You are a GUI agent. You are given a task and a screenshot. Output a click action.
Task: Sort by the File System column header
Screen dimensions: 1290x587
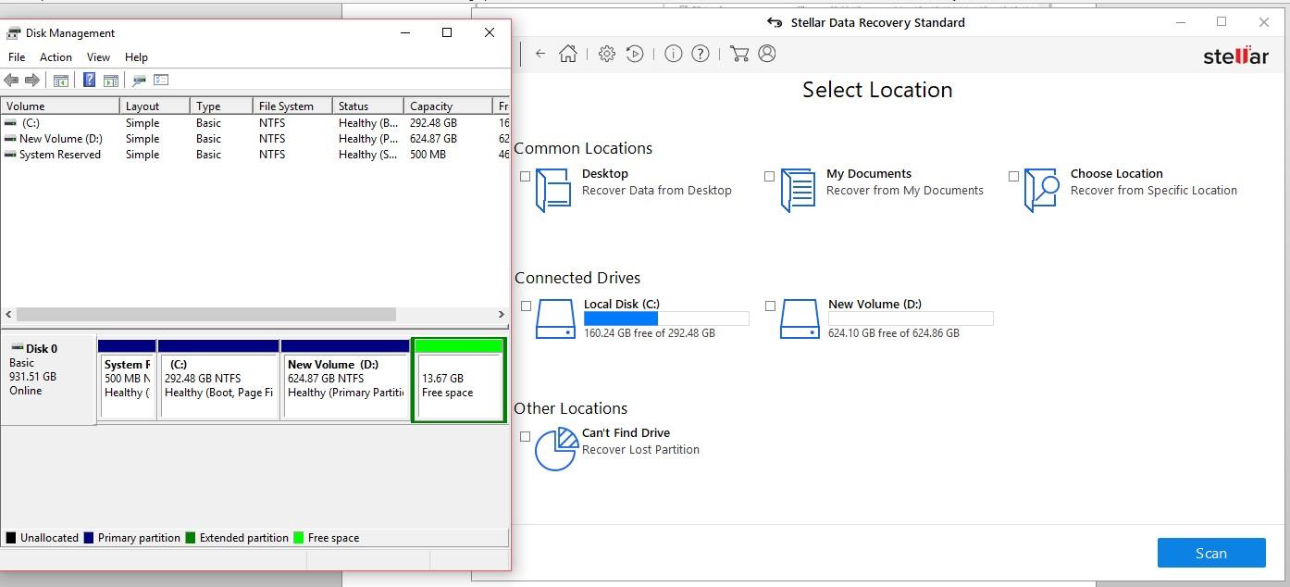click(x=292, y=106)
